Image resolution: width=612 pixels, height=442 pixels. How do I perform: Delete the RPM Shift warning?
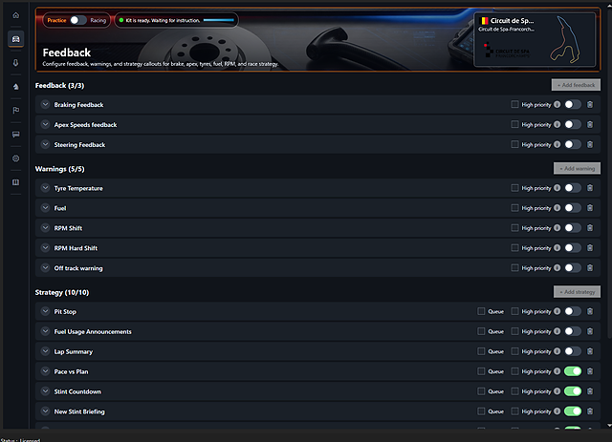click(x=590, y=227)
